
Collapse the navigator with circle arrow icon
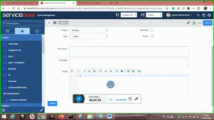(3, 110)
